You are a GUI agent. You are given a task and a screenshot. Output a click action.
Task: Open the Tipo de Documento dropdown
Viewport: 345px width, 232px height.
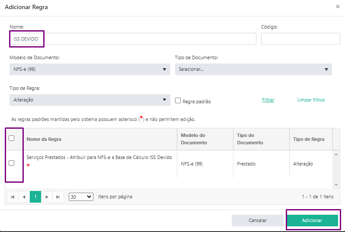pos(253,69)
